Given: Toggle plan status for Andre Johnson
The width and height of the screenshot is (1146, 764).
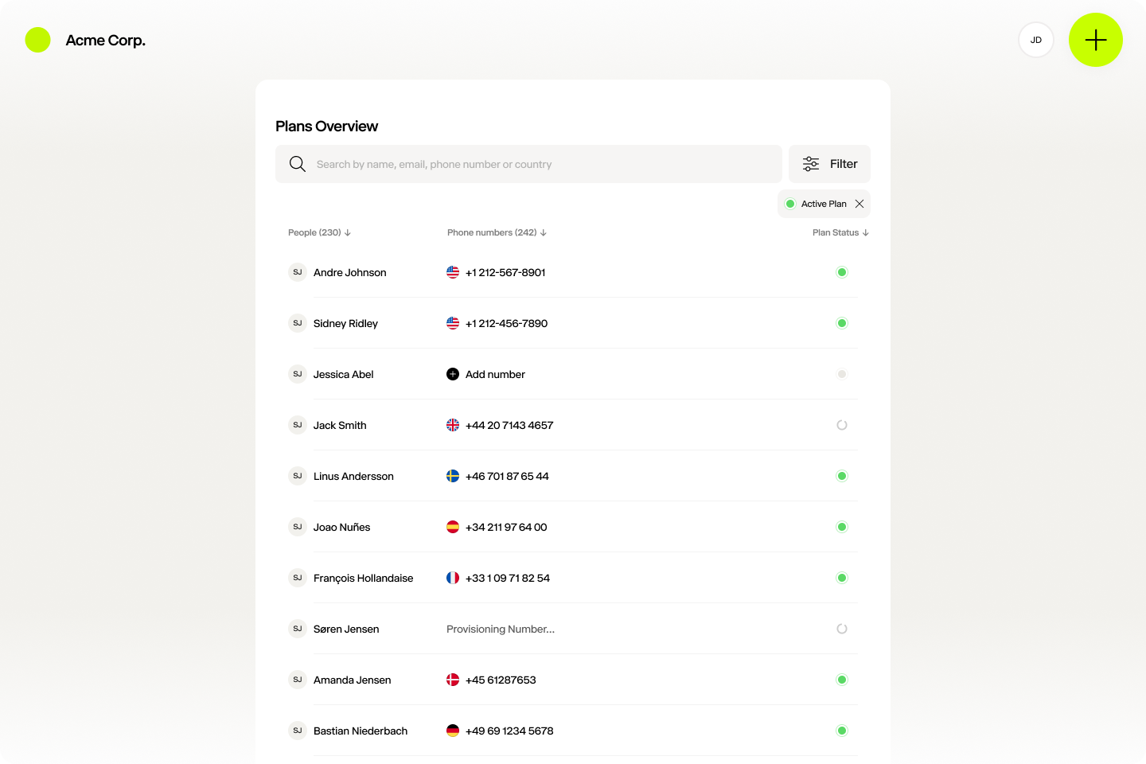Looking at the screenshot, I should (842, 272).
